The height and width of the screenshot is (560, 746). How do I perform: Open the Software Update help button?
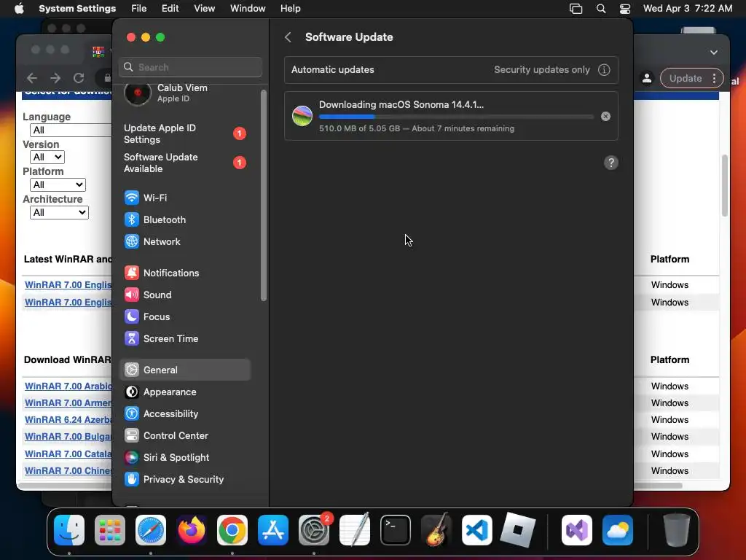[x=611, y=163]
